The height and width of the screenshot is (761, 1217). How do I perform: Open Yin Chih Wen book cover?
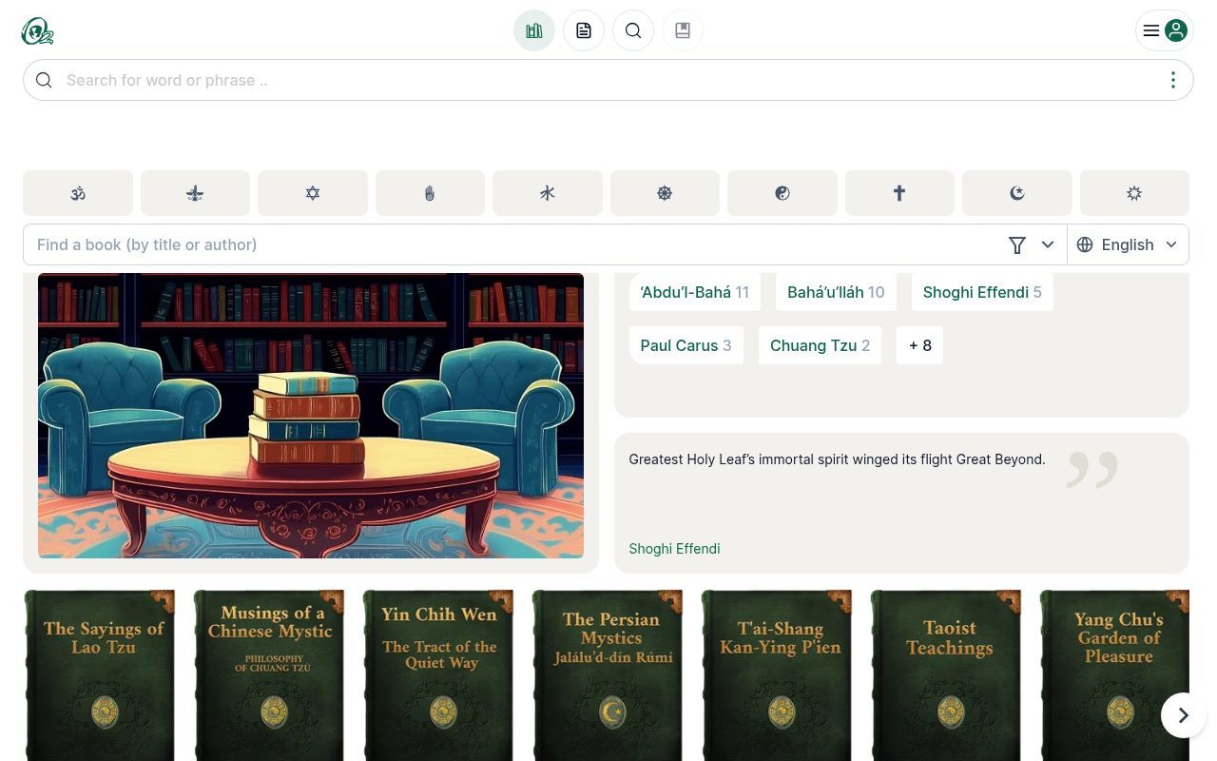pyautogui.click(x=438, y=675)
